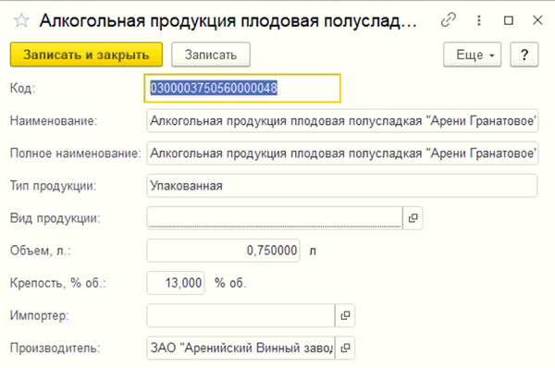
Task: Click the '% об.' unit text
Action: 230,283
